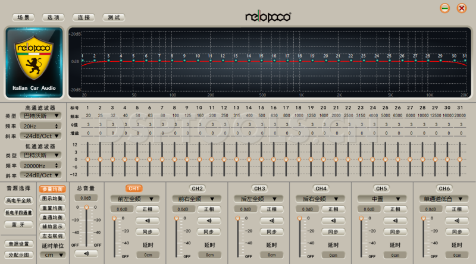Image resolution: width=476 pixels, height=264 pixels.
Task: Open the 延时单位 cm unit dropdown
Action: [x=52, y=254]
